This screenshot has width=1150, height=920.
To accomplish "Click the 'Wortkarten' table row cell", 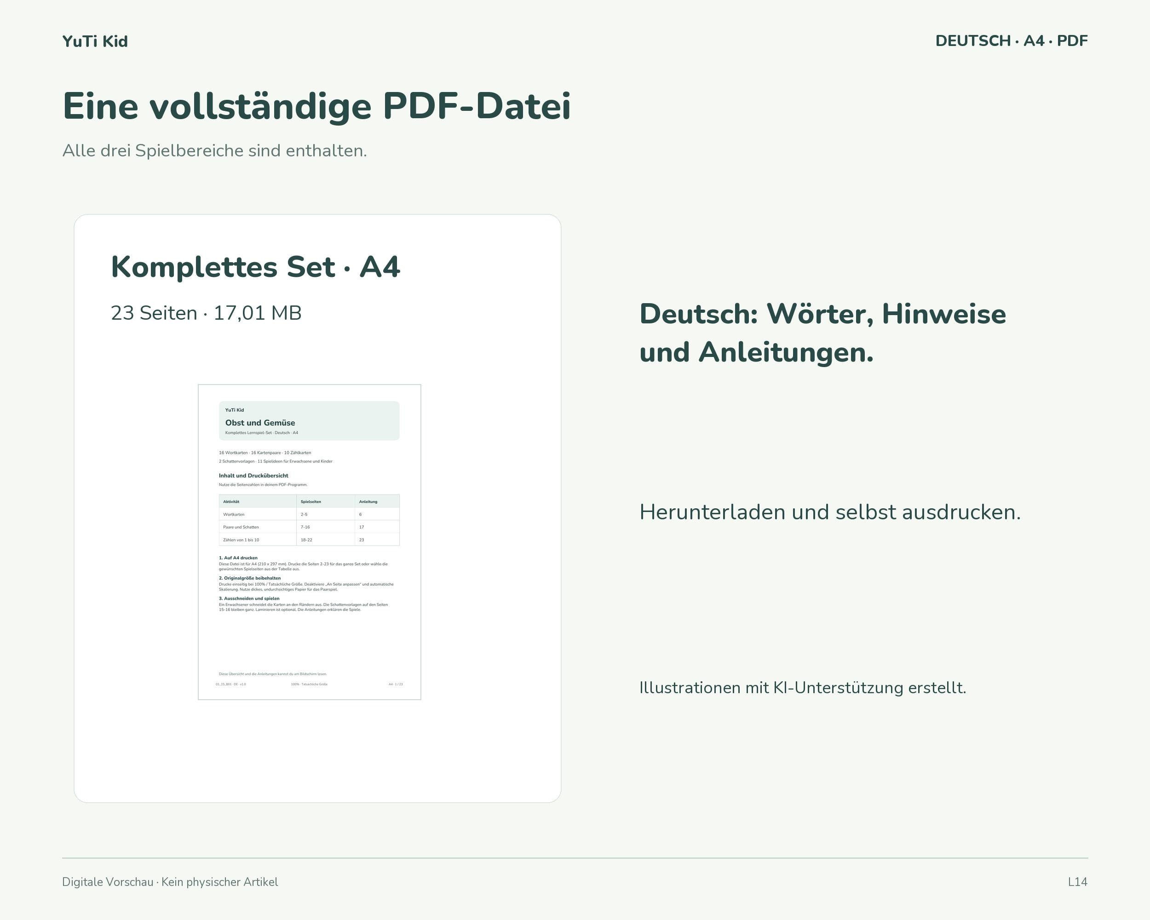I will click(x=234, y=514).
